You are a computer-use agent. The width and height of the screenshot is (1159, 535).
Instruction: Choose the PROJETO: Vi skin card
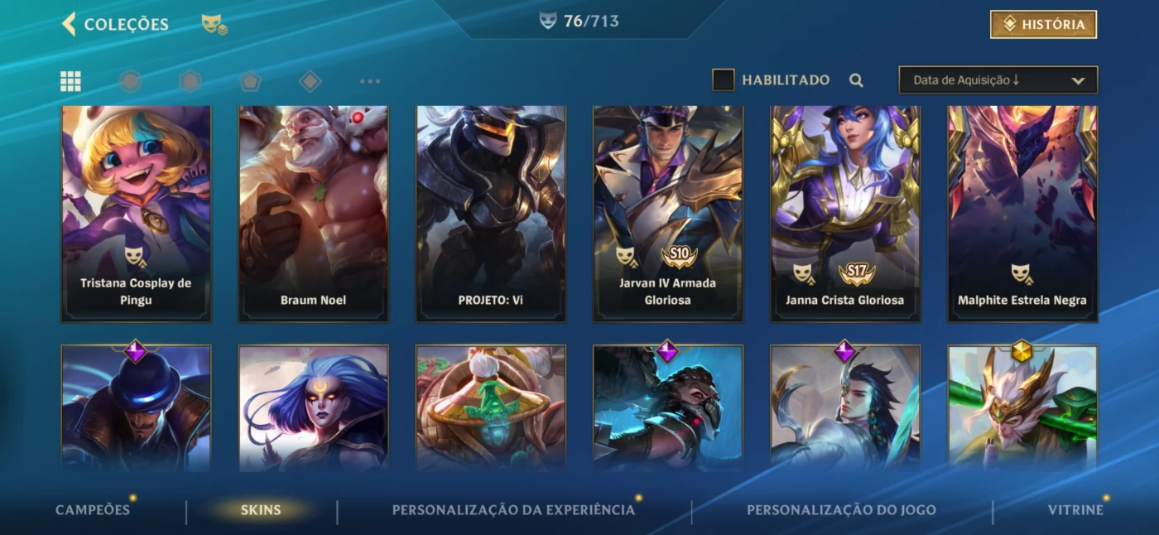pyautogui.click(x=491, y=213)
